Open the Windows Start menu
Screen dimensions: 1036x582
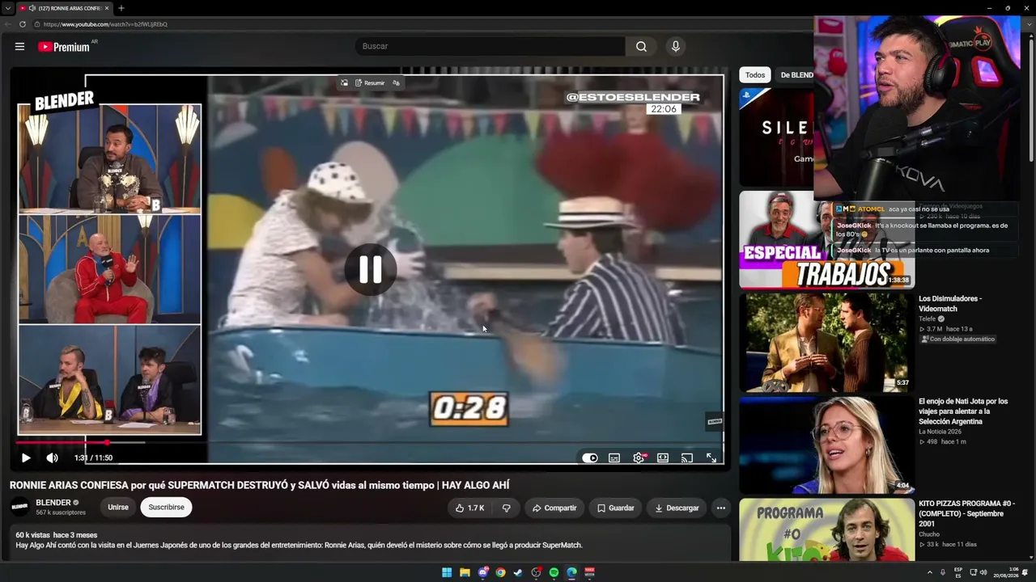[447, 572]
